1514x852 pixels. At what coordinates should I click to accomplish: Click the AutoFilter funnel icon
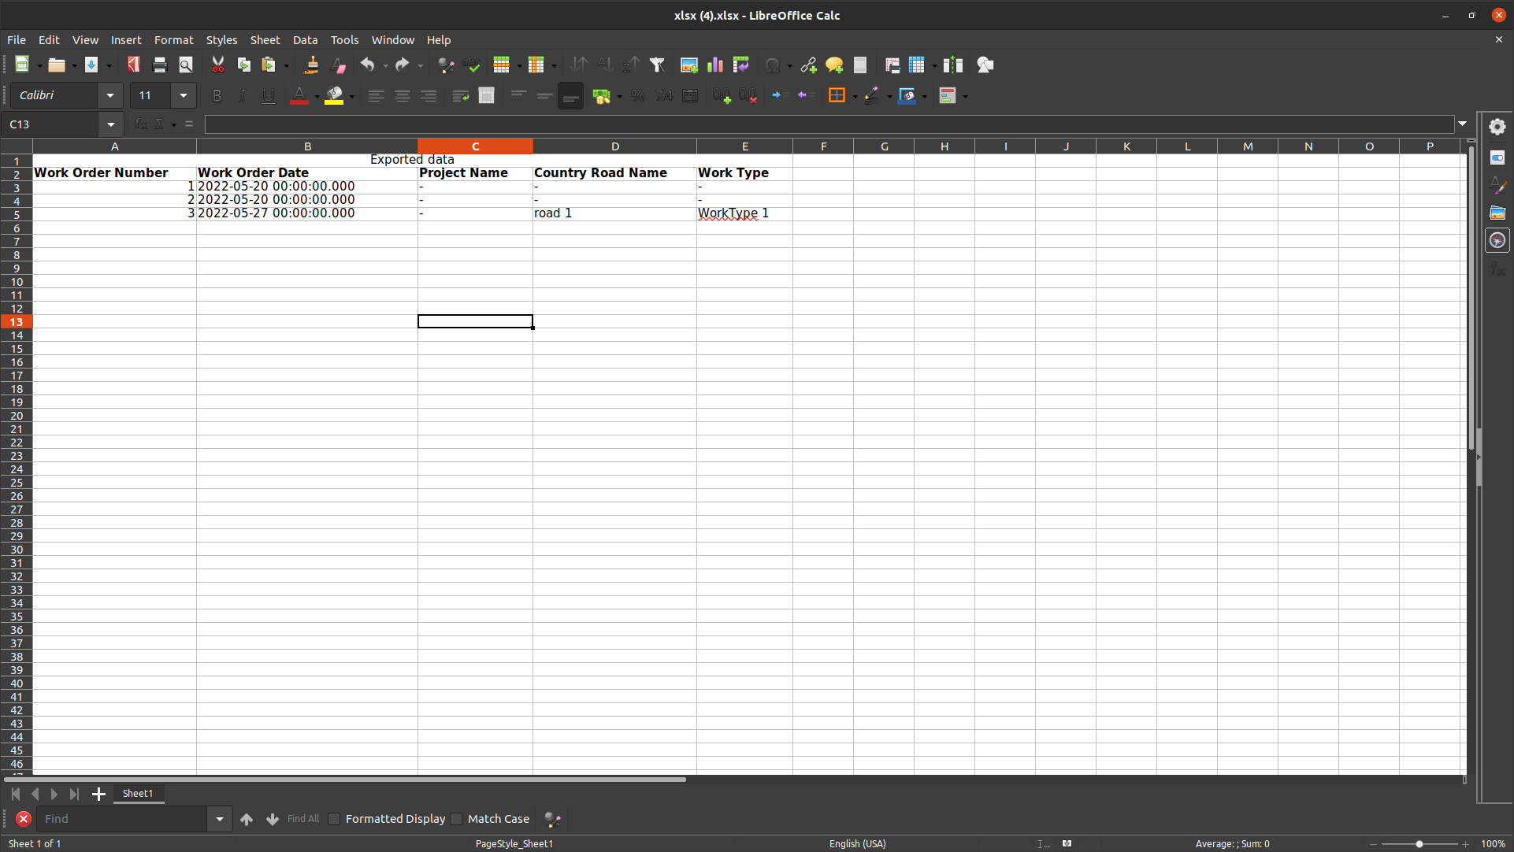point(657,65)
